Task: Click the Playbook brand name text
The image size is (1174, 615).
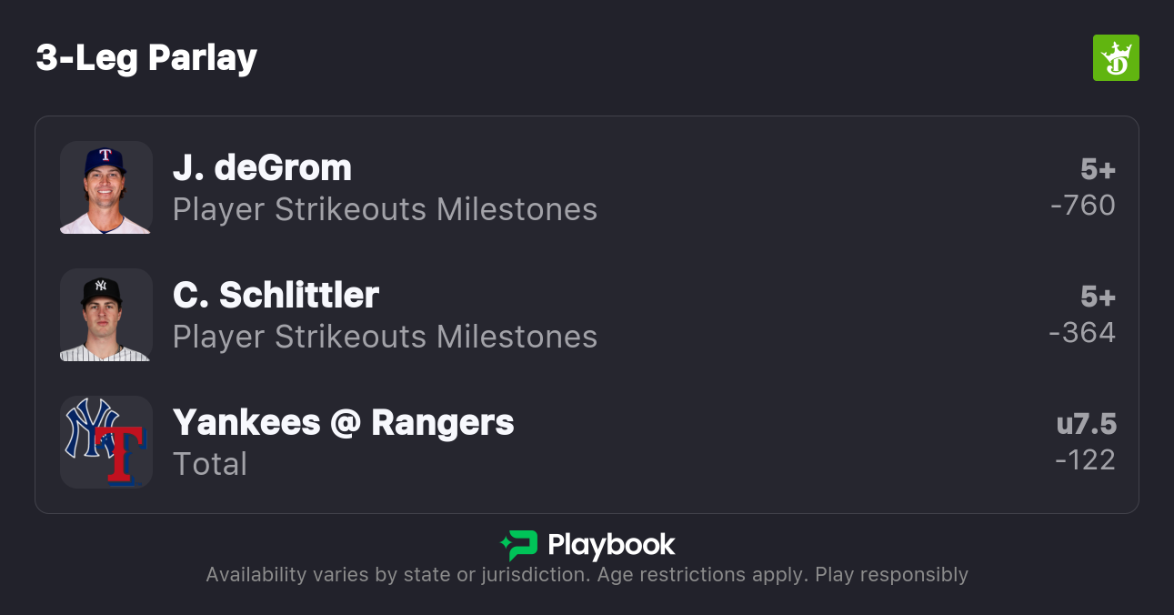Action: pos(611,546)
